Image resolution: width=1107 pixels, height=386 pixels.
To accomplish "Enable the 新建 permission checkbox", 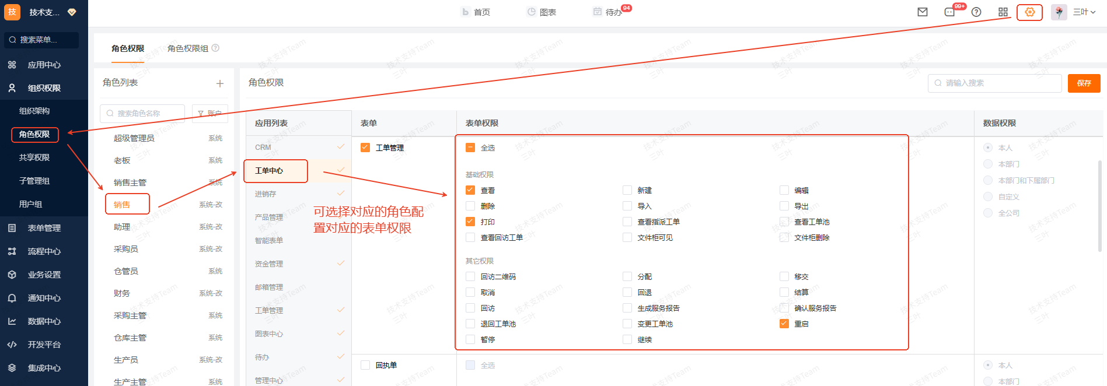I will [627, 190].
